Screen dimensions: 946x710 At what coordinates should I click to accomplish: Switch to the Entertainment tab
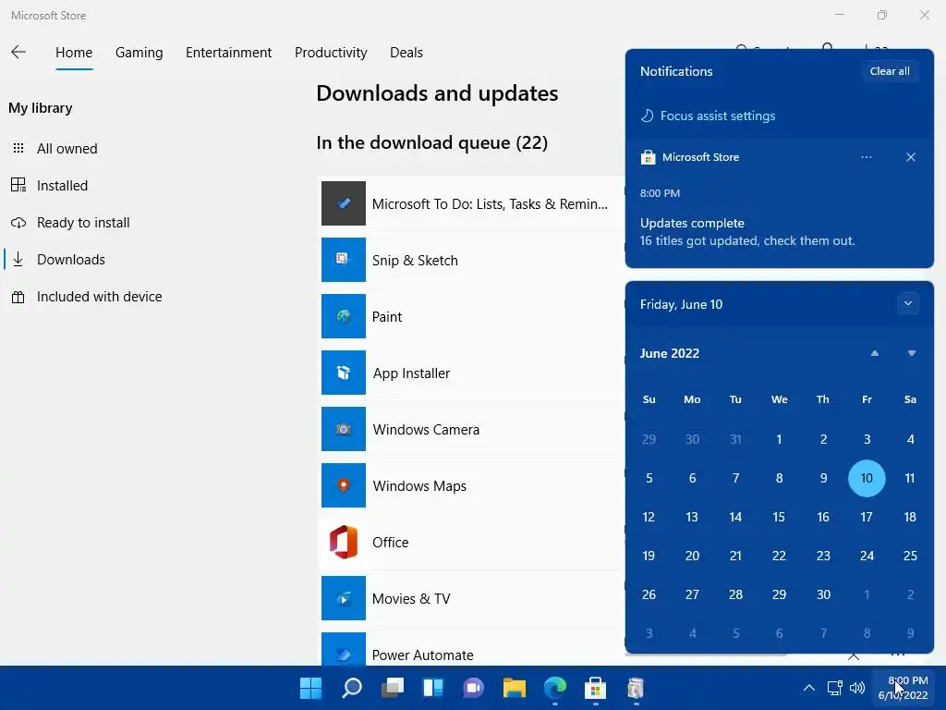click(x=229, y=53)
